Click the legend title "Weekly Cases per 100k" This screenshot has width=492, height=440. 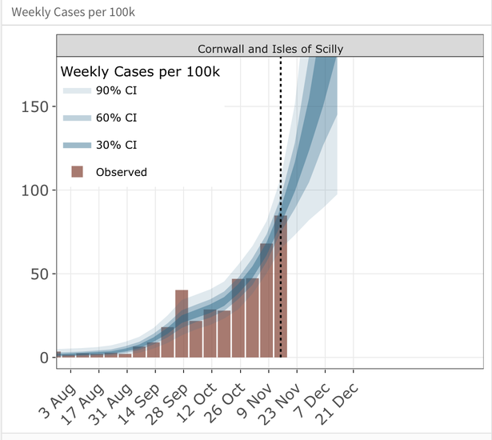click(x=141, y=71)
